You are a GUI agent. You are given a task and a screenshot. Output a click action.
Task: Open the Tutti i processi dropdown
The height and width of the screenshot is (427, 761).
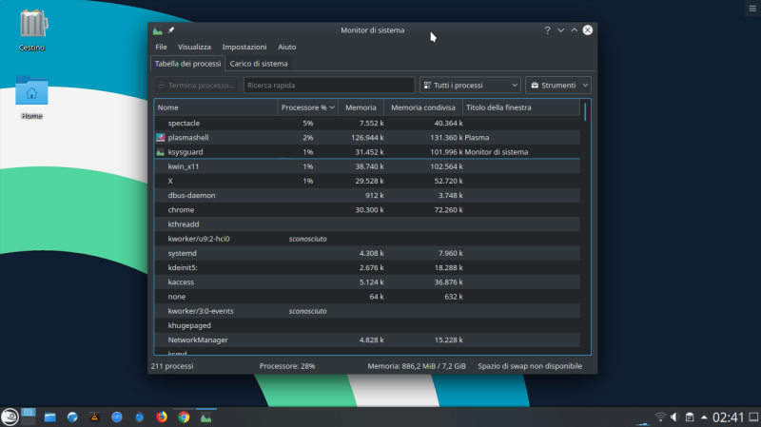coord(470,85)
